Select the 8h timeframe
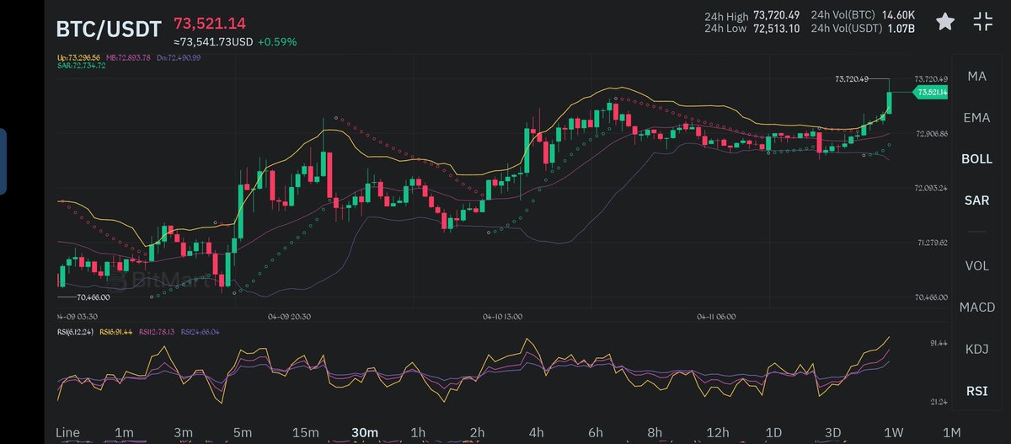 655,432
